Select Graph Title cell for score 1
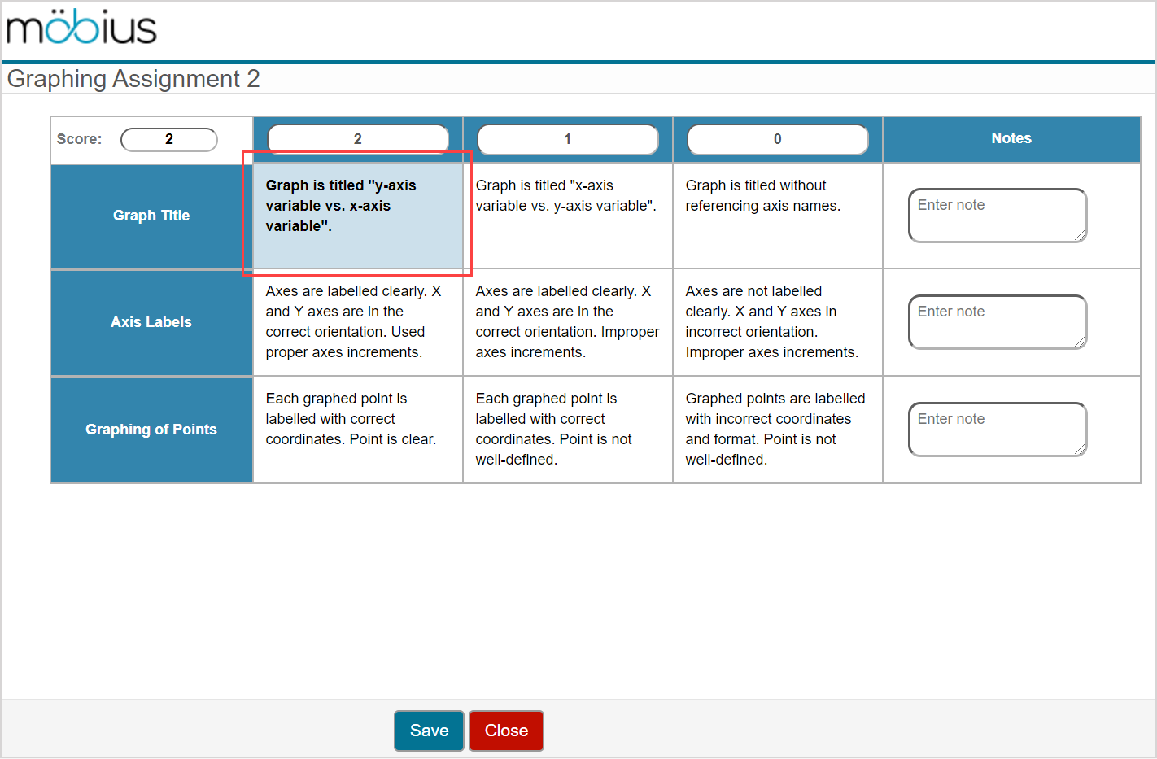1157x759 pixels. click(x=567, y=215)
